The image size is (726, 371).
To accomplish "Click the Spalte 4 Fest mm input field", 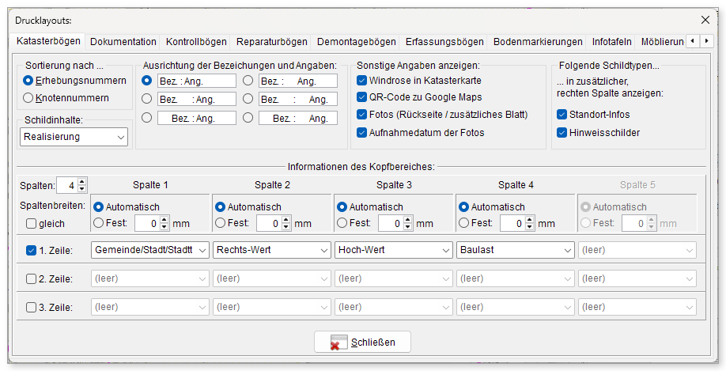I will pos(513,223).
